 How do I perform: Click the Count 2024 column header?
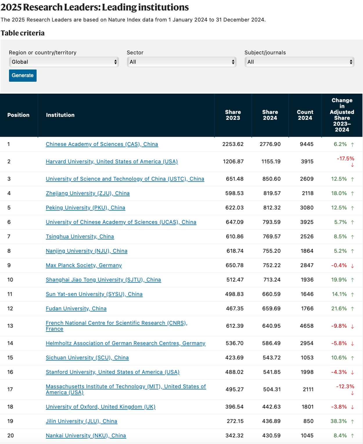[305, 115]
